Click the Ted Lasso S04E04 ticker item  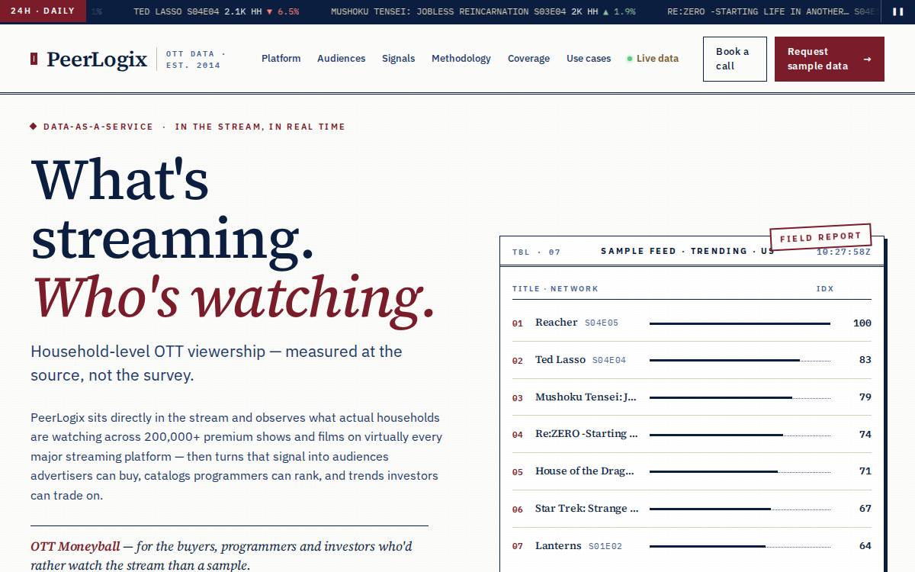(x=216, y=11)
